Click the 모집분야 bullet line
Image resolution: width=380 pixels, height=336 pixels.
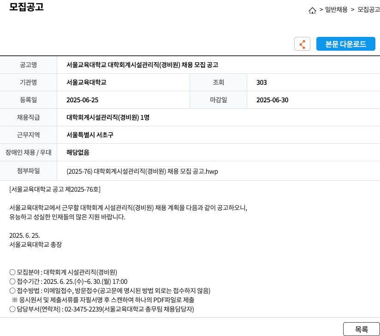(63, 272)
